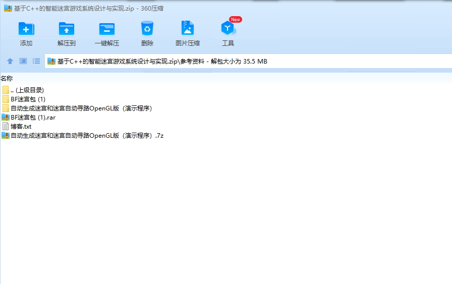Switch to the list view mode icon

pyautogui.click(x=36, y=61)
